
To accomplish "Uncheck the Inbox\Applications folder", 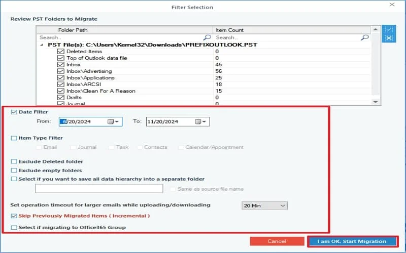I will click(x=60, y=78).
